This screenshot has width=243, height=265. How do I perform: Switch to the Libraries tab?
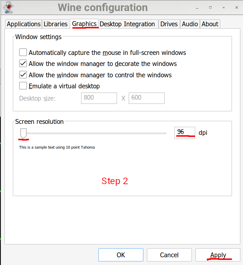pos(56,24)
